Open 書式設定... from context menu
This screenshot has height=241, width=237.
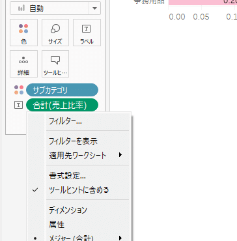(x=79, y=176)
